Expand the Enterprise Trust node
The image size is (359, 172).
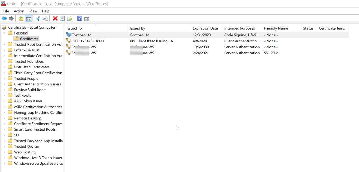4,50
